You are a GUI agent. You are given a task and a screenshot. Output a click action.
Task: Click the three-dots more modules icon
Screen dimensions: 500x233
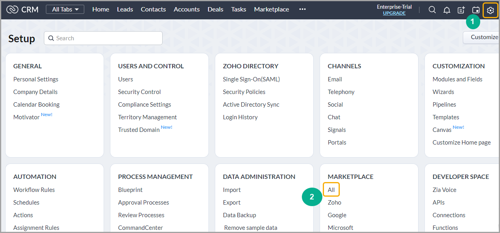[x=303, y=9]
